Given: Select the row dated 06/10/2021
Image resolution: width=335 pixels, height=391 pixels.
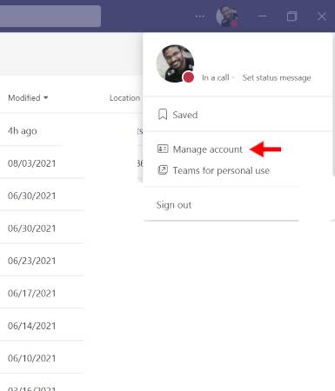Looking at the screenshot, I should [31, 358].
